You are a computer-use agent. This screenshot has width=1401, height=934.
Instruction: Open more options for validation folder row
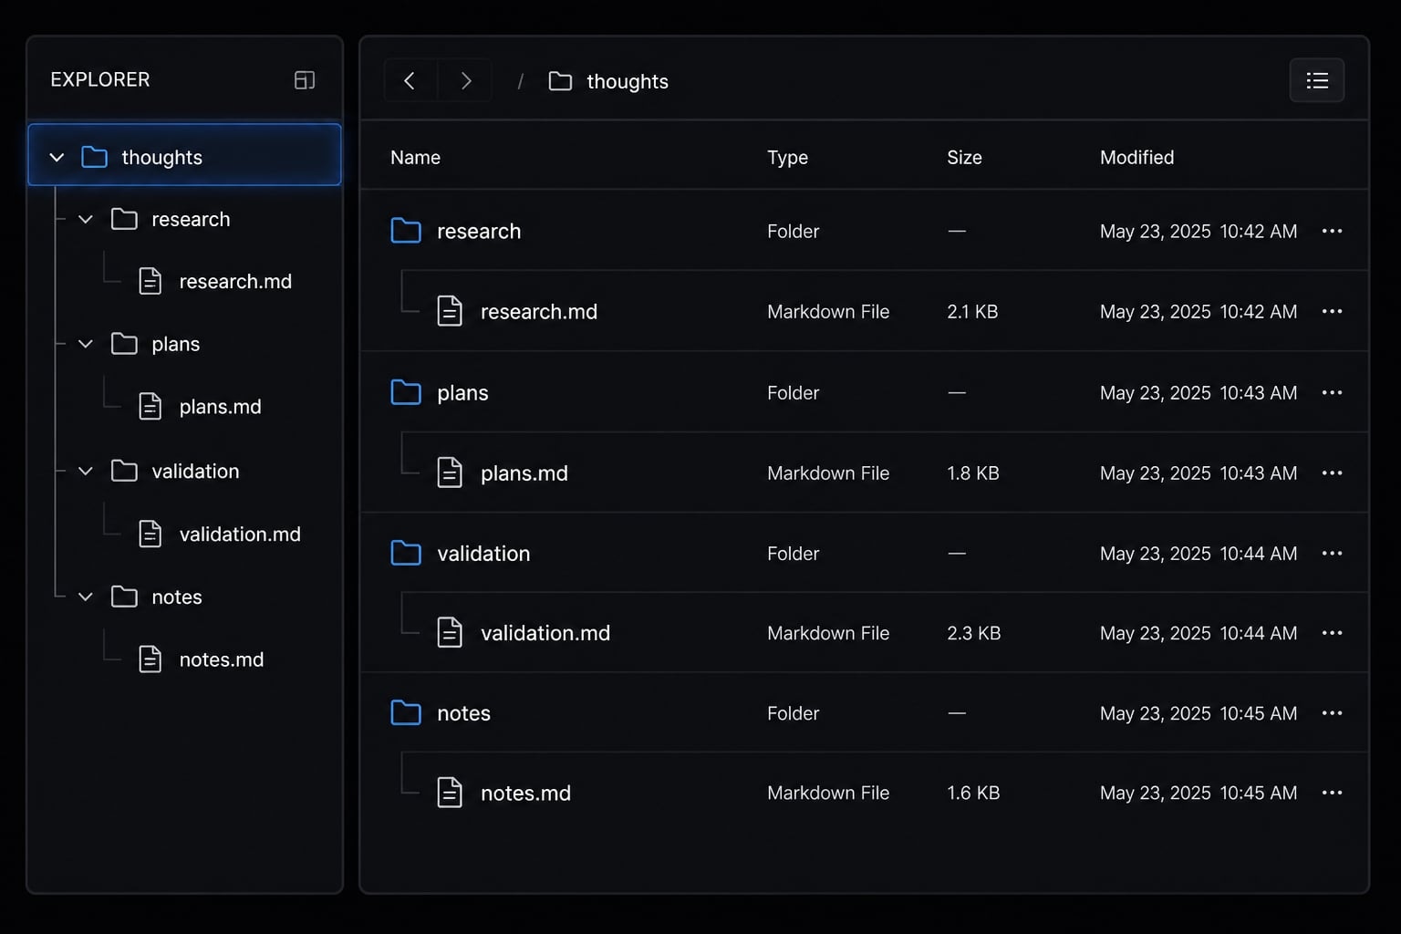[1332, 553]
